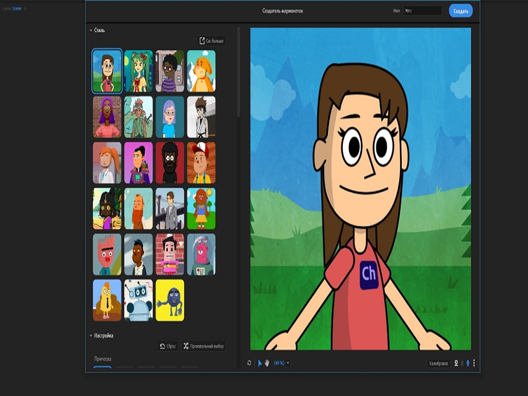
Task: Click the Прическа label
Action: click(x=103, y=359)
